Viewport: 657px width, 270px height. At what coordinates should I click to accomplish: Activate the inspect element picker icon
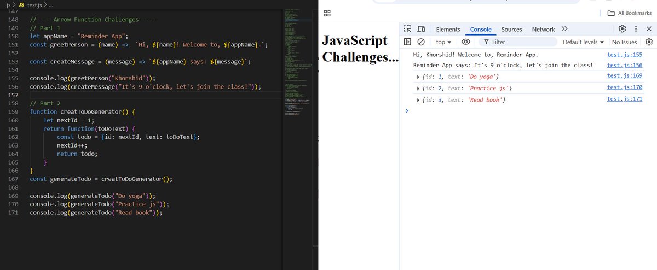coord(407,29)
